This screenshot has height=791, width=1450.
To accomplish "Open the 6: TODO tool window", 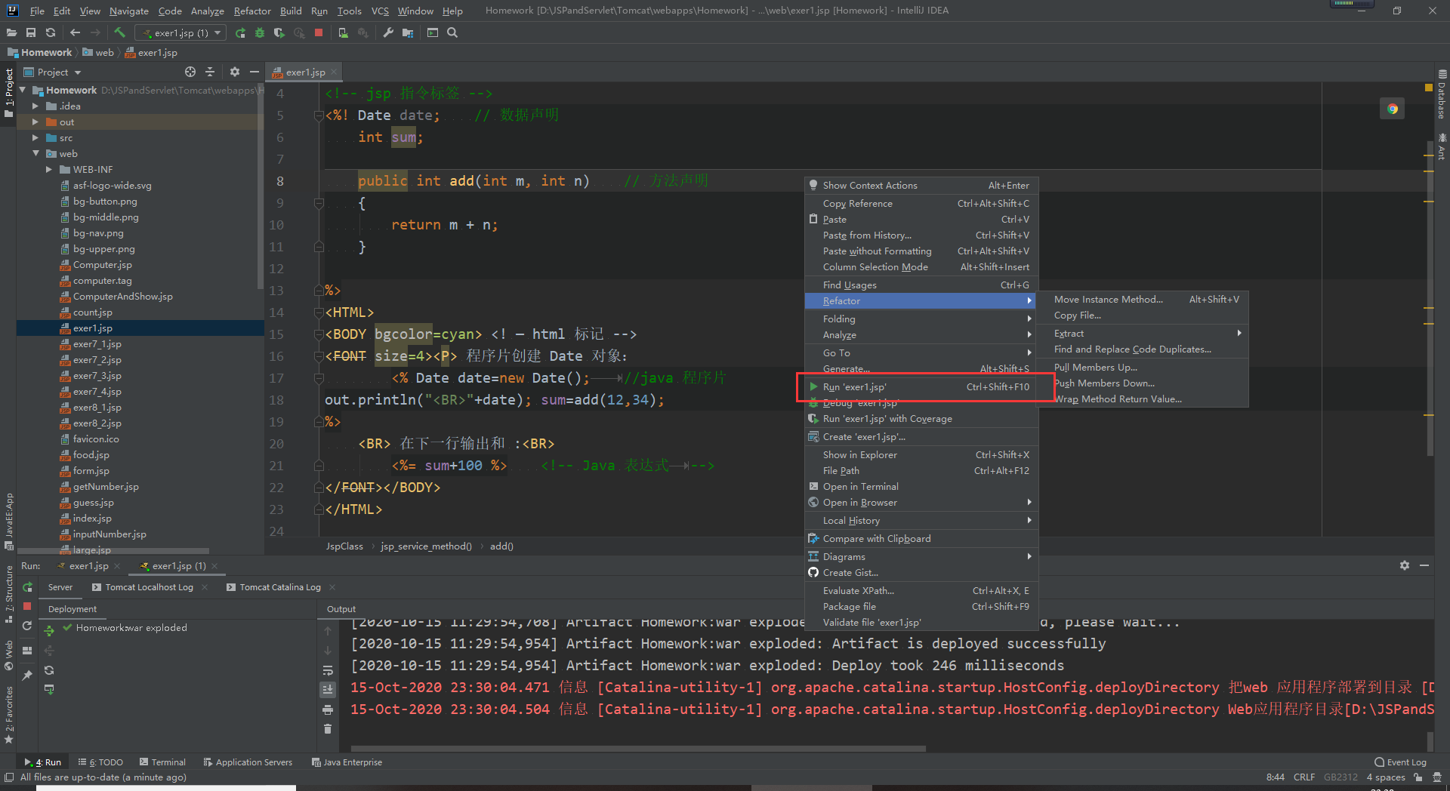I will [100, 762].
